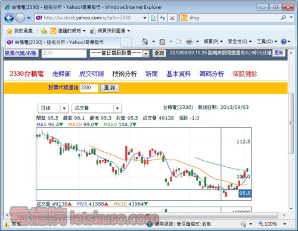Click the vertical scrollbar up arrow
298x231 pixels.
291,53
